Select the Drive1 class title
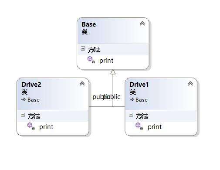The image size is (220, 170). [139, 85]
